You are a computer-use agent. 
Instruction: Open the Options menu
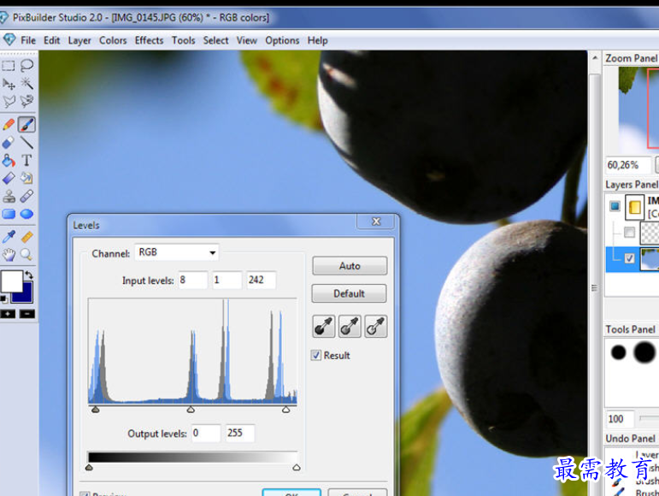[282, 40]
